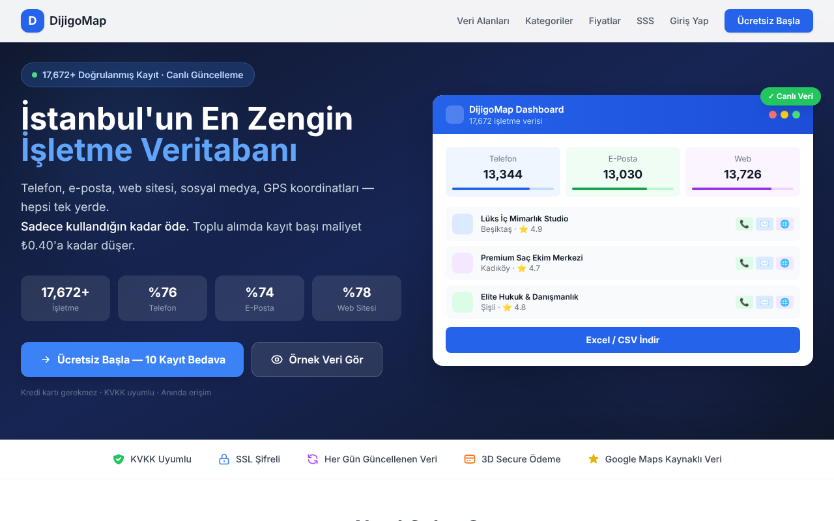Go to the Fiyatlar page

[605, 21]
